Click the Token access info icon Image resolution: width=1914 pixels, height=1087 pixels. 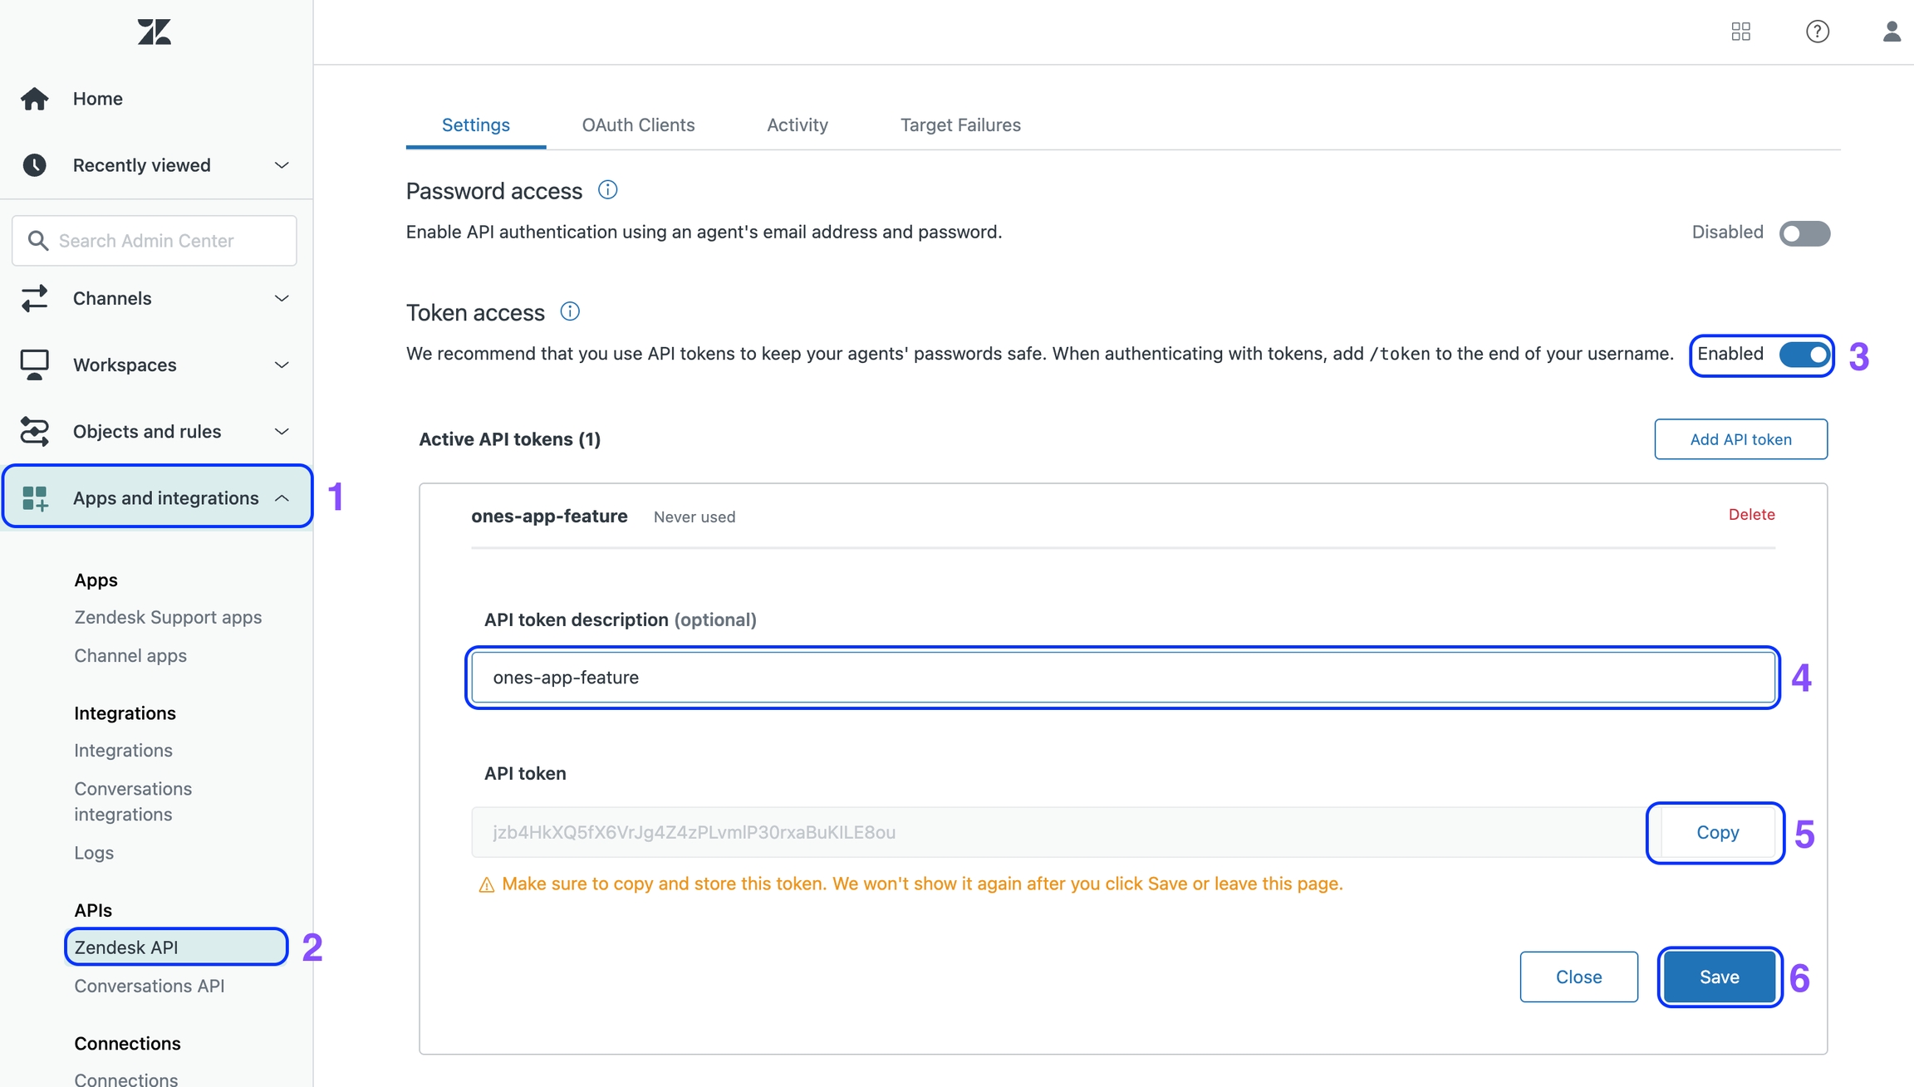click(x=570, y=311)
